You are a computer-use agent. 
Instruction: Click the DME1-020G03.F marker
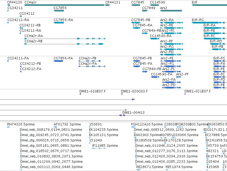[122, 94]
